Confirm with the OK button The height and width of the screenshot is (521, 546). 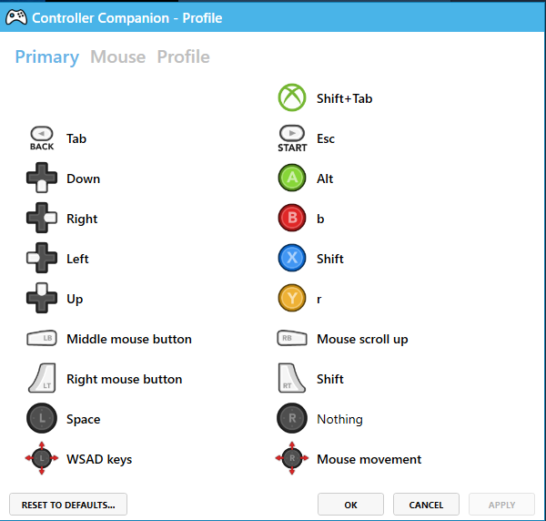click(351, 505)
